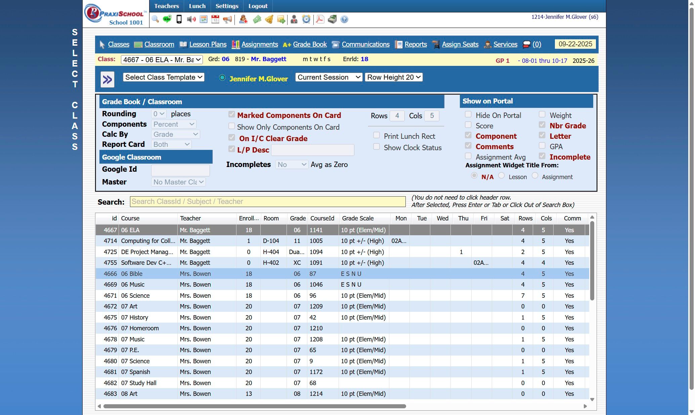695x415 pixels.
Task: Click the blue help question icon
Action: (x=344, y=19)
